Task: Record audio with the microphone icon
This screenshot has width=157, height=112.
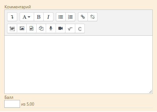Action: tap(51, 29)
